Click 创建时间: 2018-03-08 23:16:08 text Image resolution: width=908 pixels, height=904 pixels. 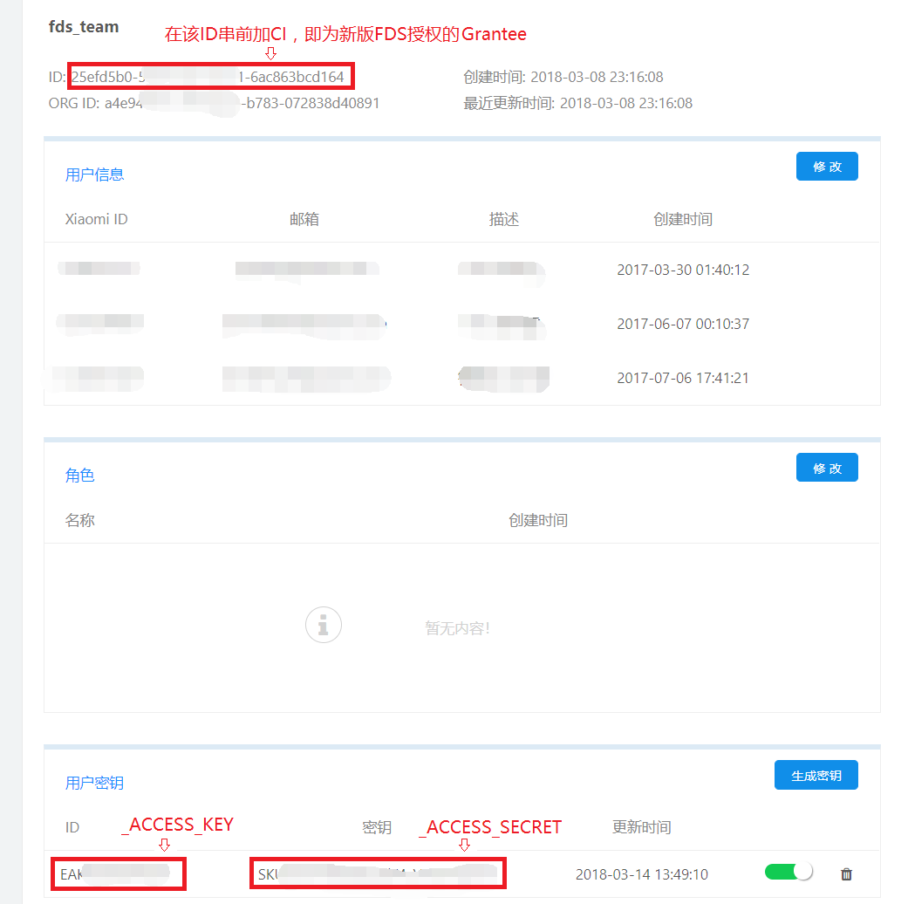pyautogui.click(x=563, y=77)
